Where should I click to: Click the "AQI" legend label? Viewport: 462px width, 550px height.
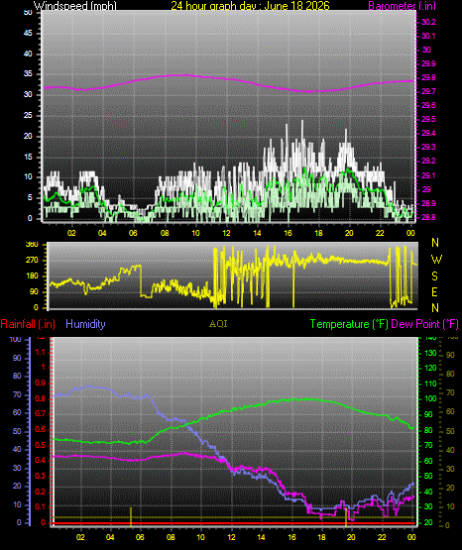[x=218, y=324]
